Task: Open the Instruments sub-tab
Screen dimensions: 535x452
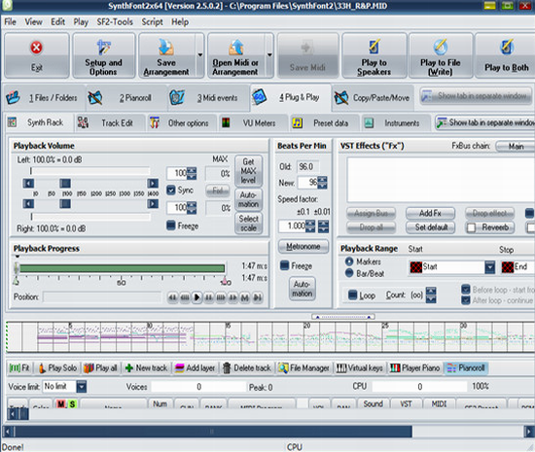Action: pyautogui.click(x=395, y=122)
